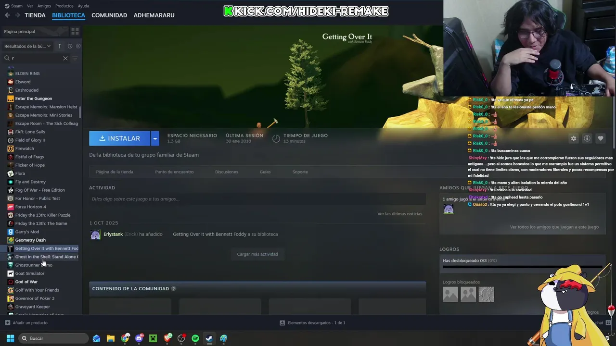The height and width of the screenshot is (346, 616).
Task: Open the ADHEMARARU profile tab
Action: [154, 15]
